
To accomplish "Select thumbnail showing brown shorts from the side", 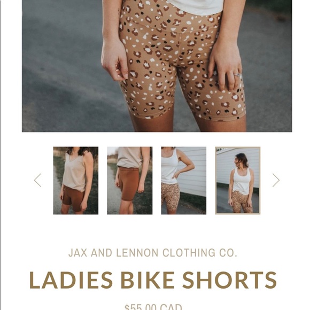I will pos(130,181).
